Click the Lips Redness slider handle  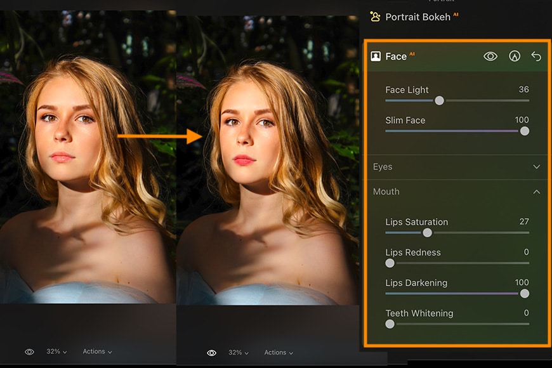[x=390, y=263]
